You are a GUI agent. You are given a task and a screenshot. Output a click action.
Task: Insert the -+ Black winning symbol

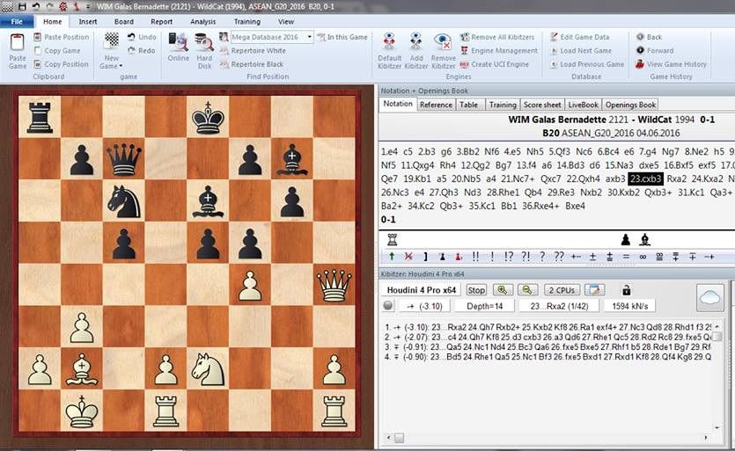tap(709, 256)
